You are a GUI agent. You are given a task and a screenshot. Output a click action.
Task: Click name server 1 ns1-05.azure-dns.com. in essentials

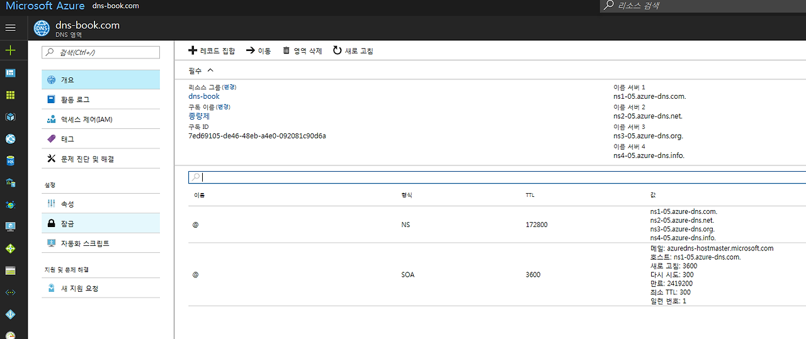649,96
